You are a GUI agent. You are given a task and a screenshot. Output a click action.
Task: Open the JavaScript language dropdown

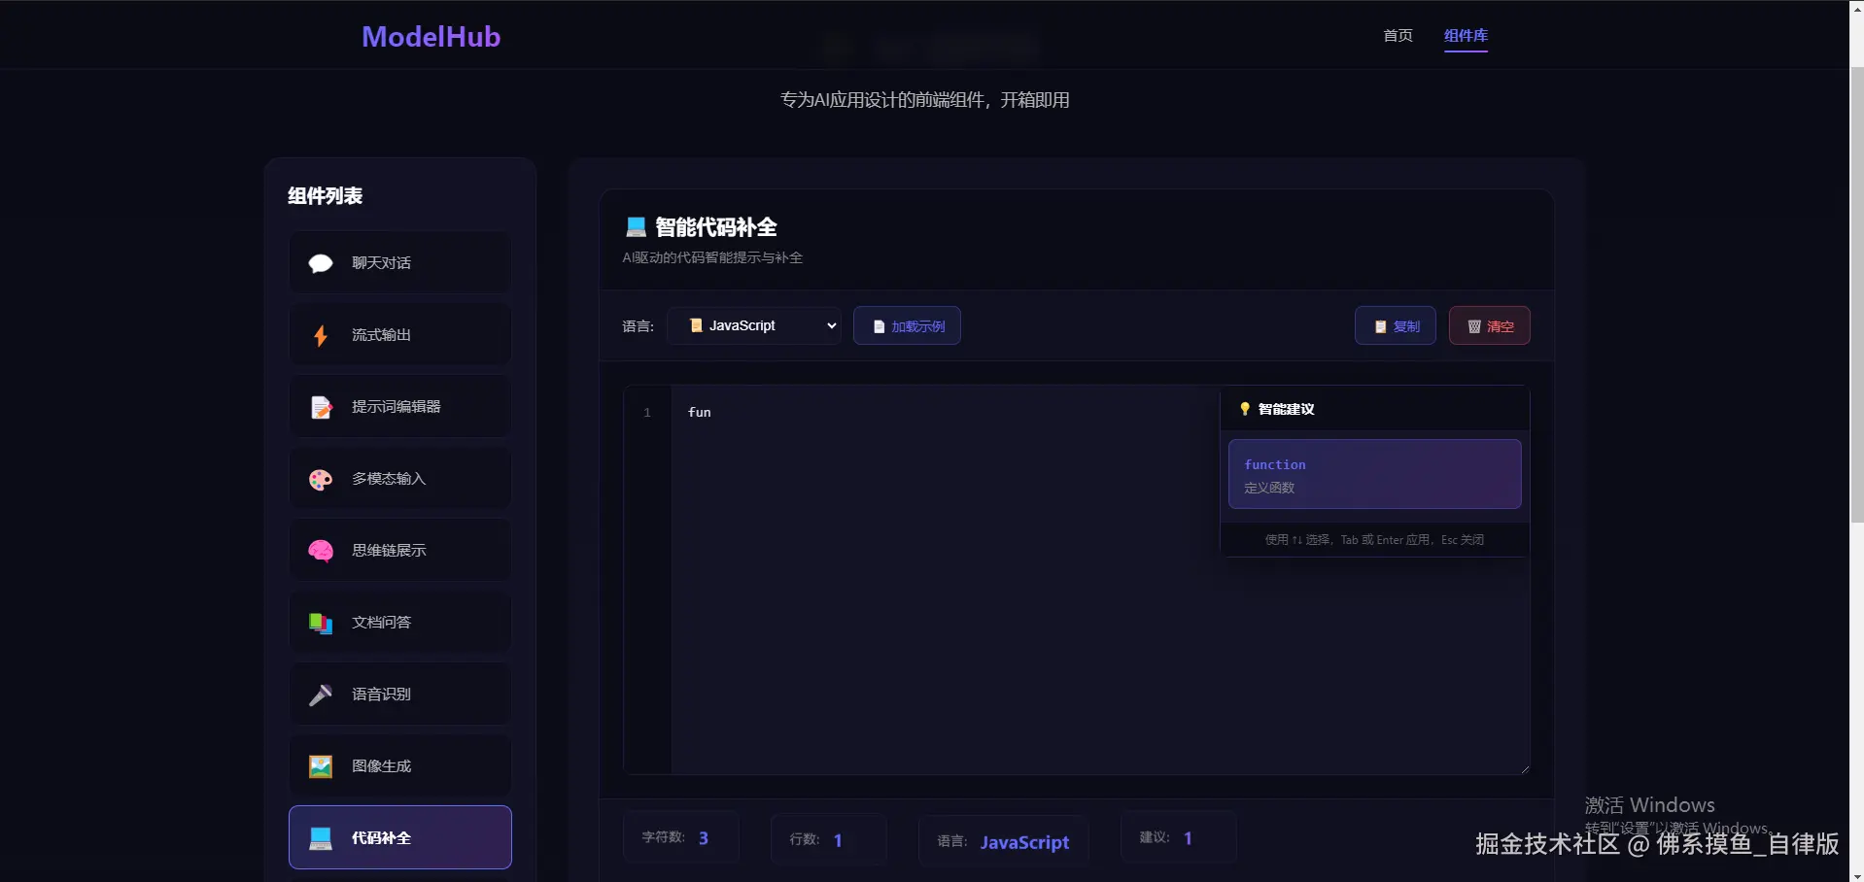tap(754, 325)
